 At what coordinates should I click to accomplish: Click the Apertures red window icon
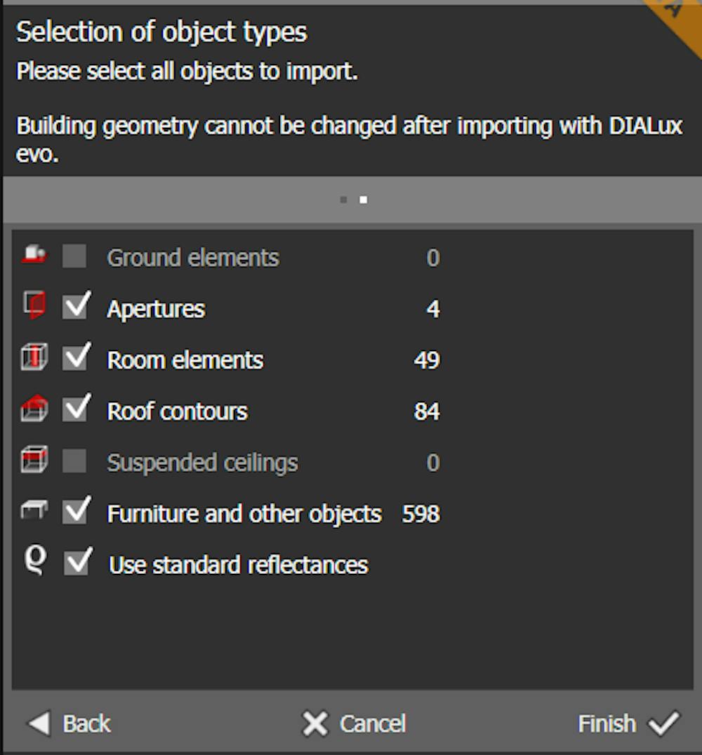click(x=34, y=306)
